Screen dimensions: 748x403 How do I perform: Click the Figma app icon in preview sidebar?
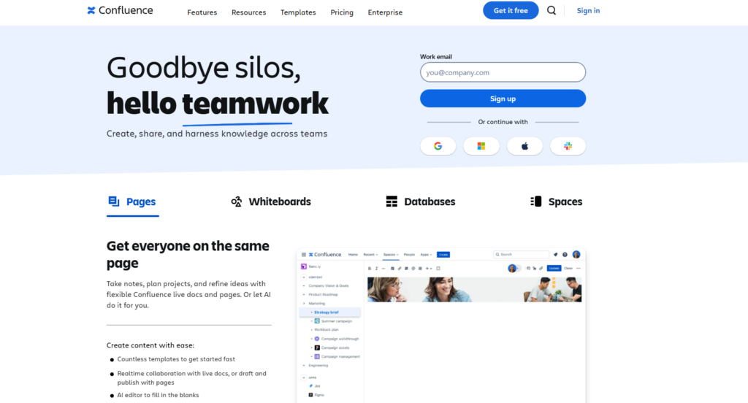pos(310,395)
